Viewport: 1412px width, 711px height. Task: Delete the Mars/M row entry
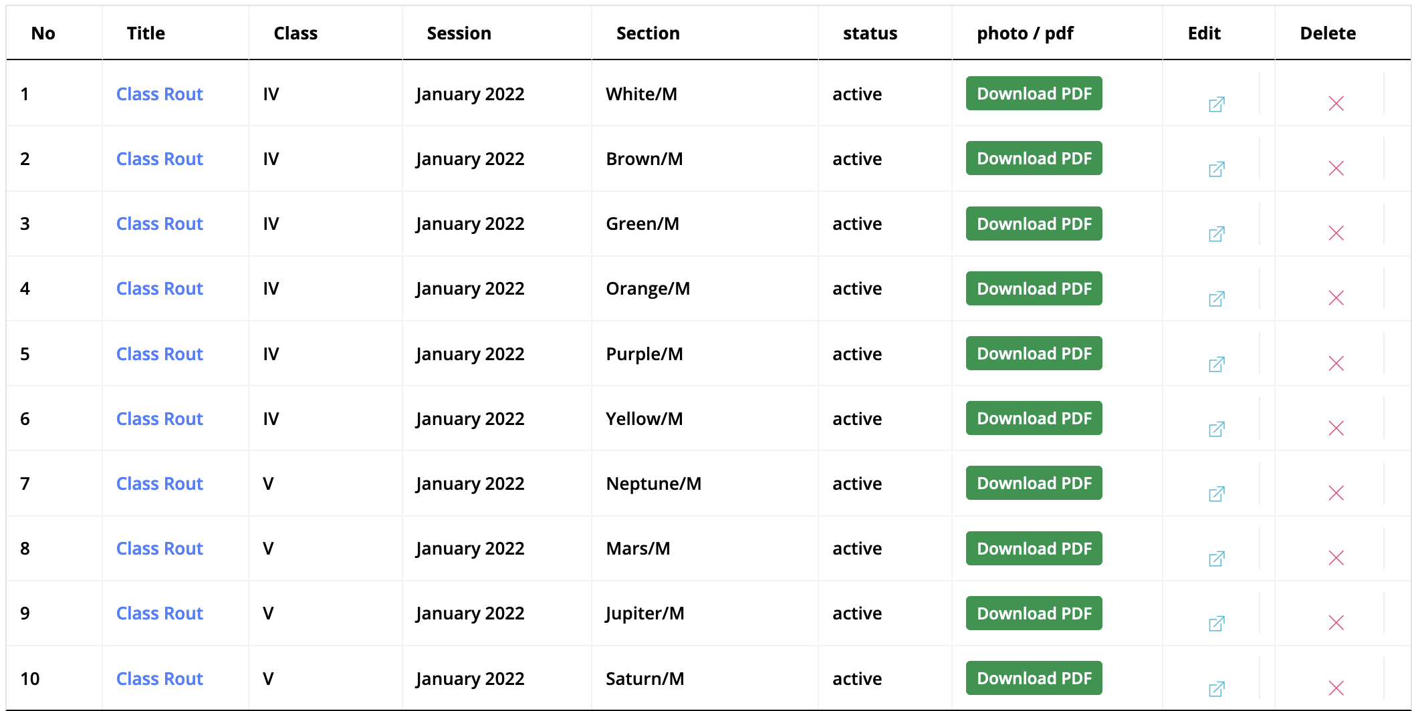pos(1336,558)
